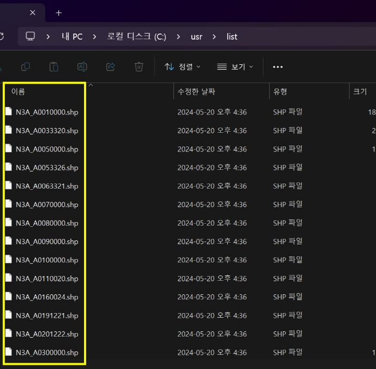Add a new tab with plus button
Viewport: 376px width, 369px height.
pyautogui.click(x=58, y=13)
